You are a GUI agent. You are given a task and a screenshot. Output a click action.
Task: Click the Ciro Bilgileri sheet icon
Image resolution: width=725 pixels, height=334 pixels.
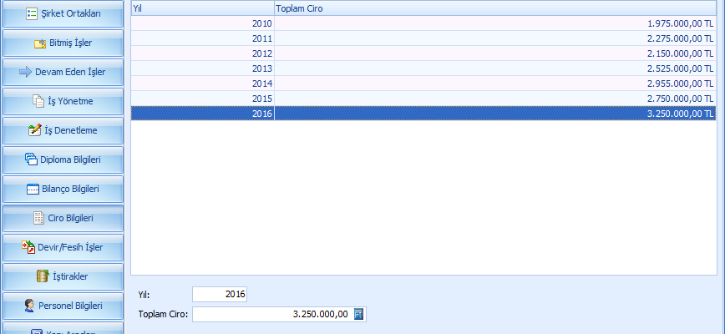pyautogui.click(x=38, y=218)
